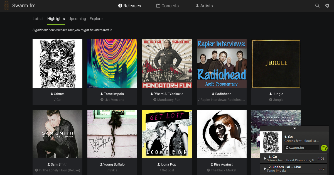
Task: Open the Jungle artist link
Action: tap(276, 94)
